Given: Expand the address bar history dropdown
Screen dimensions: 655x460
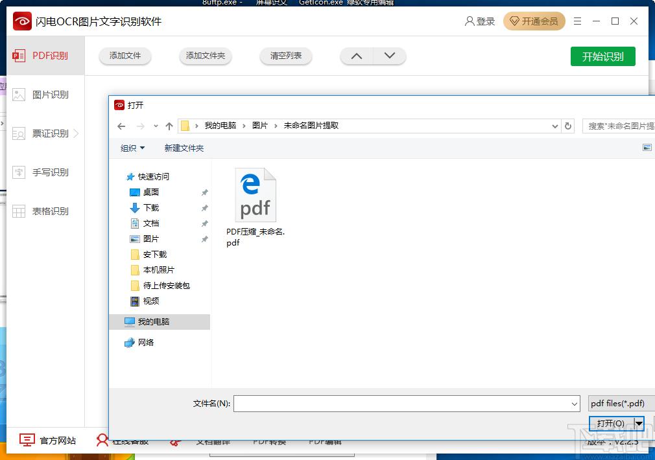Looking at the screenshot, I should 554,126.
